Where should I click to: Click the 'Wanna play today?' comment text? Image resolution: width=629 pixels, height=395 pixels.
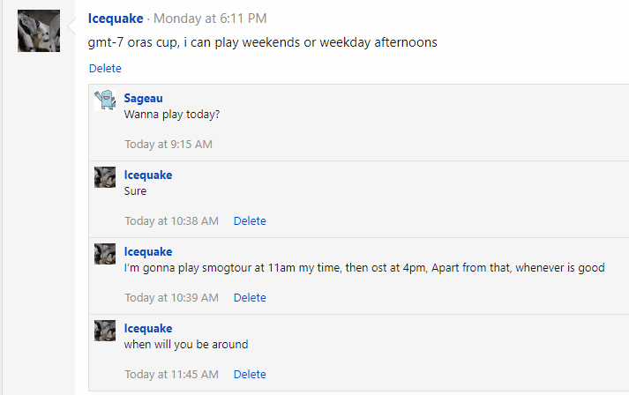(x=172, y=115)
